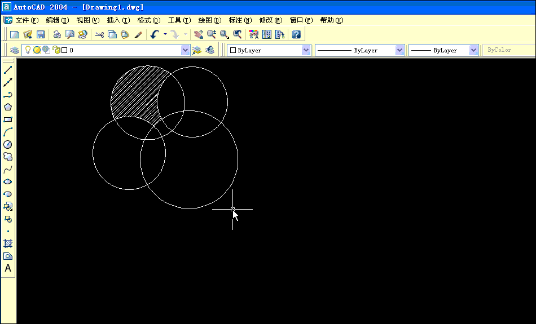
Task: Click the Make Block tool
Action: [8, 219]
